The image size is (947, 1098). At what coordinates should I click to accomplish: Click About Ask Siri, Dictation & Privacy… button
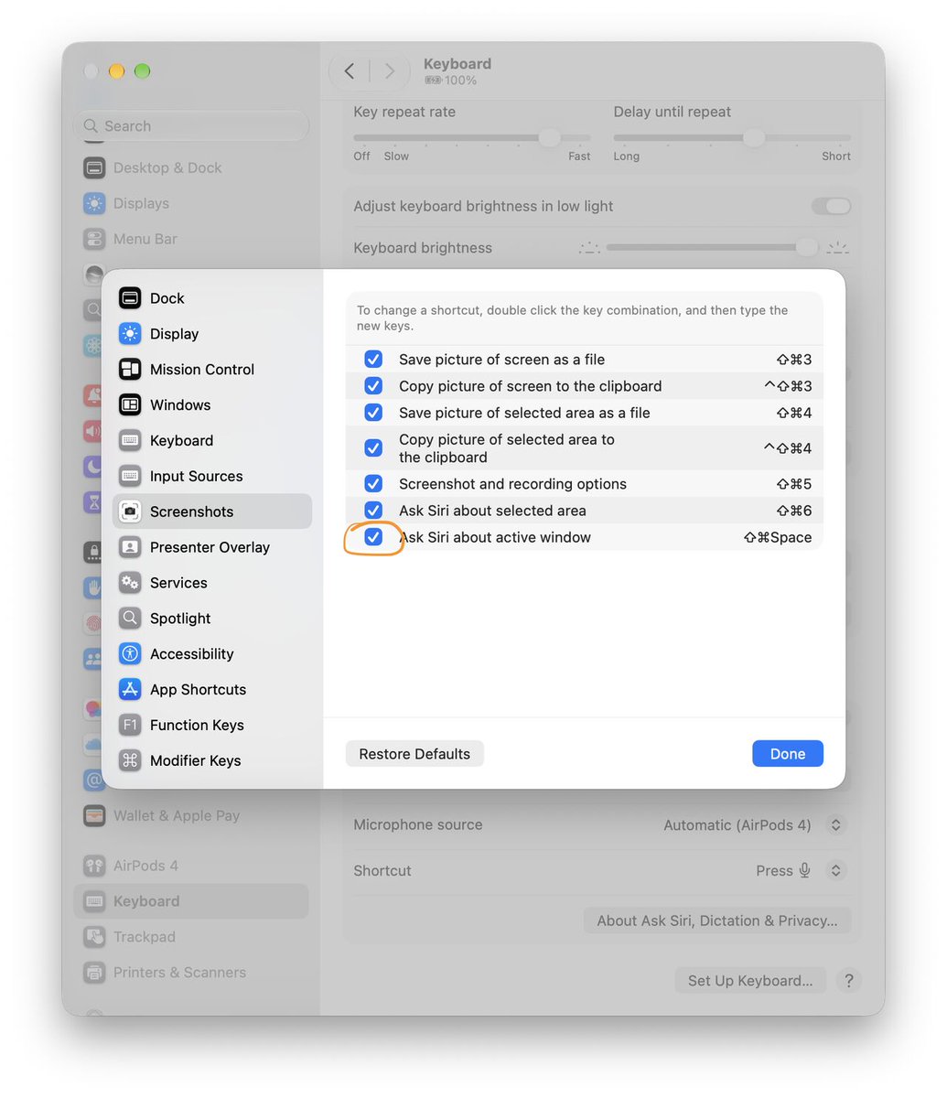717,921
